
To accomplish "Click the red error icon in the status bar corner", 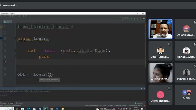I will coord(144,105).
